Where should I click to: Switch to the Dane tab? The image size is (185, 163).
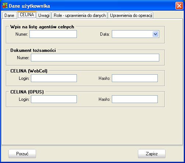[9, 15]
